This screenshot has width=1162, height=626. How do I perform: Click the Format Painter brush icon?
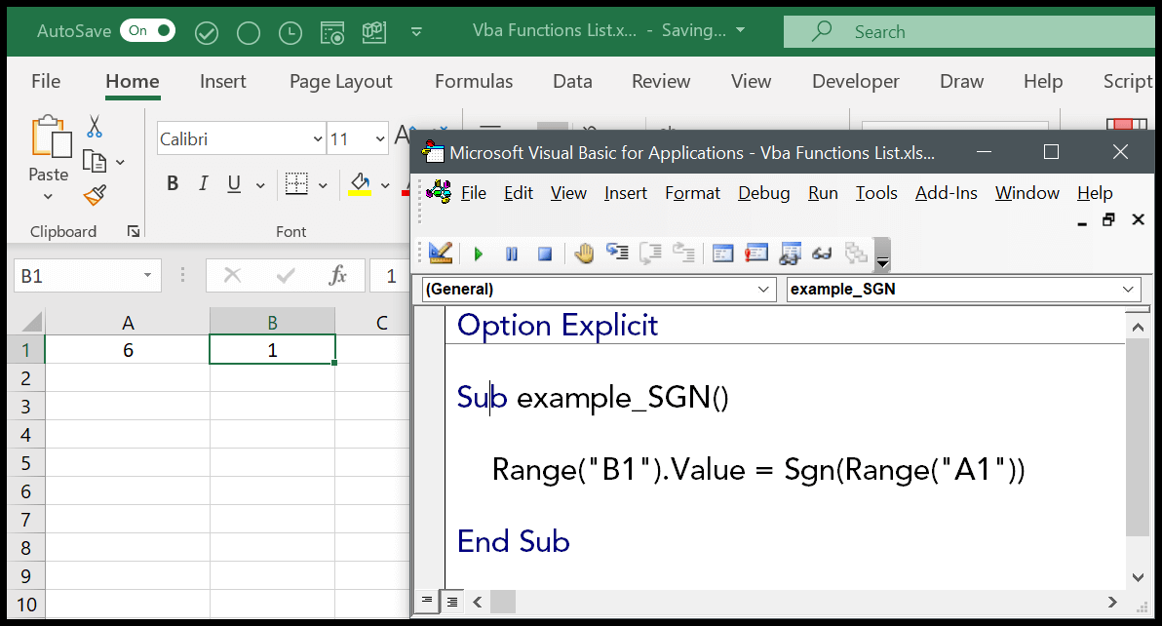(x=95, y=196)
